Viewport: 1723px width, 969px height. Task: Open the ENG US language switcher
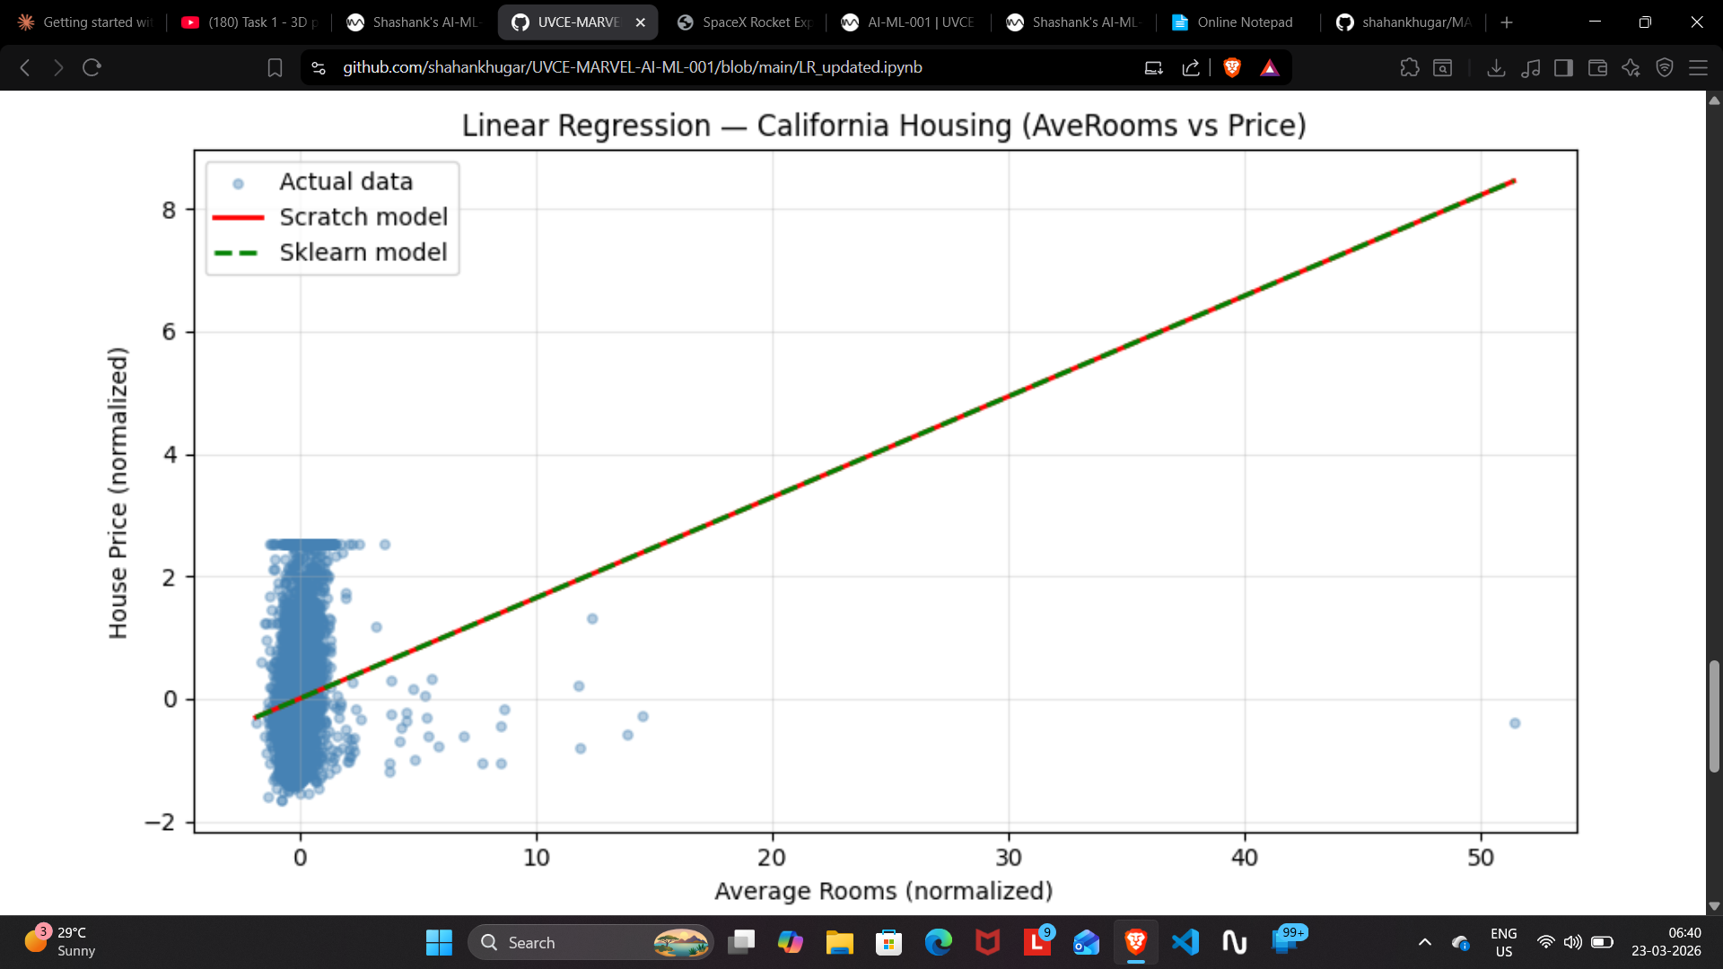(x=1503, y=942)
